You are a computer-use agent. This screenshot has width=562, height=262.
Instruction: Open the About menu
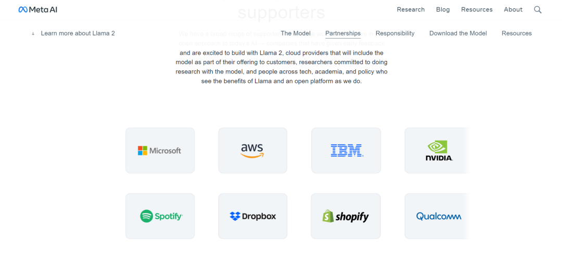(513, 10)
